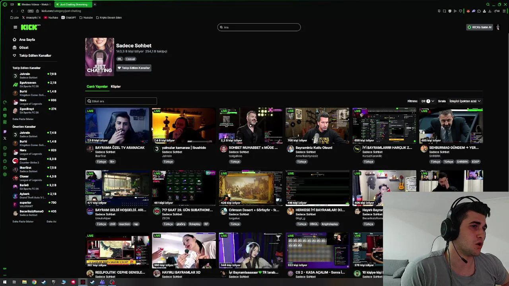This screenshot has height=286, width=509.
Task: Open the browser downloads icon
Action: (x=490, y=11)
